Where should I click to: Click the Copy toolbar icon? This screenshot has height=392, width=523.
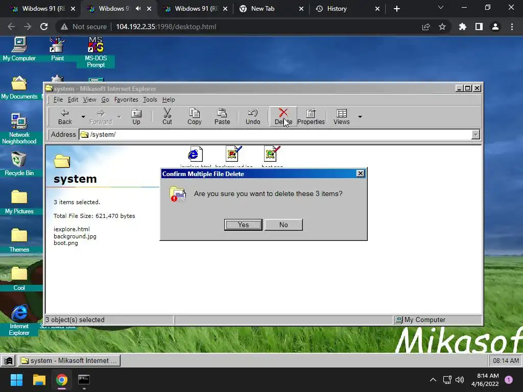pos(195,117)
